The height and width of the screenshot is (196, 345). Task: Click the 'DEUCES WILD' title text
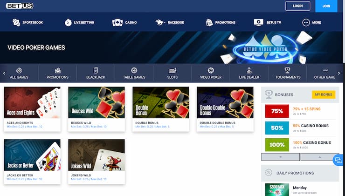(x=81, y=123)
